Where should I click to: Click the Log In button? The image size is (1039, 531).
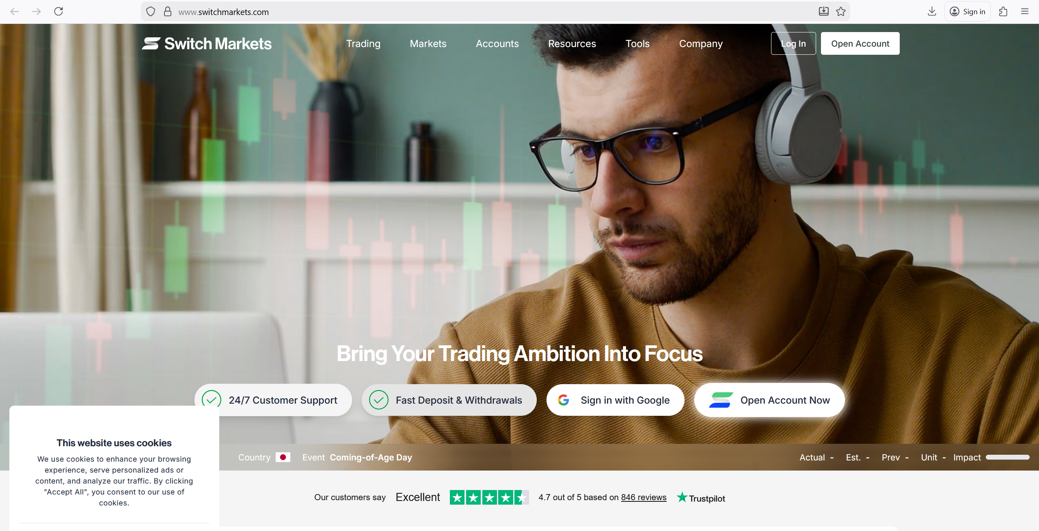(793, 43)
